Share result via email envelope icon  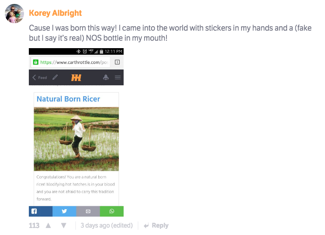[88, 211]
